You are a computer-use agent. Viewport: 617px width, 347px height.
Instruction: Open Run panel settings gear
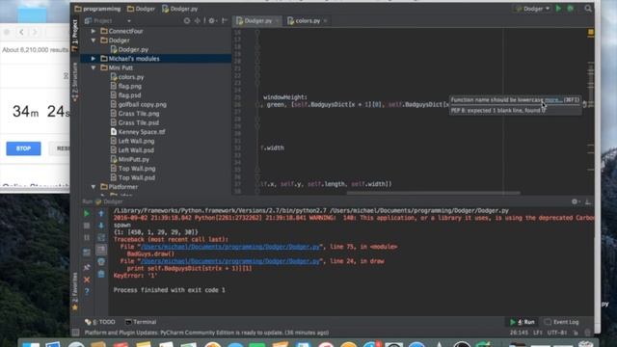click(x=575, y=201)
